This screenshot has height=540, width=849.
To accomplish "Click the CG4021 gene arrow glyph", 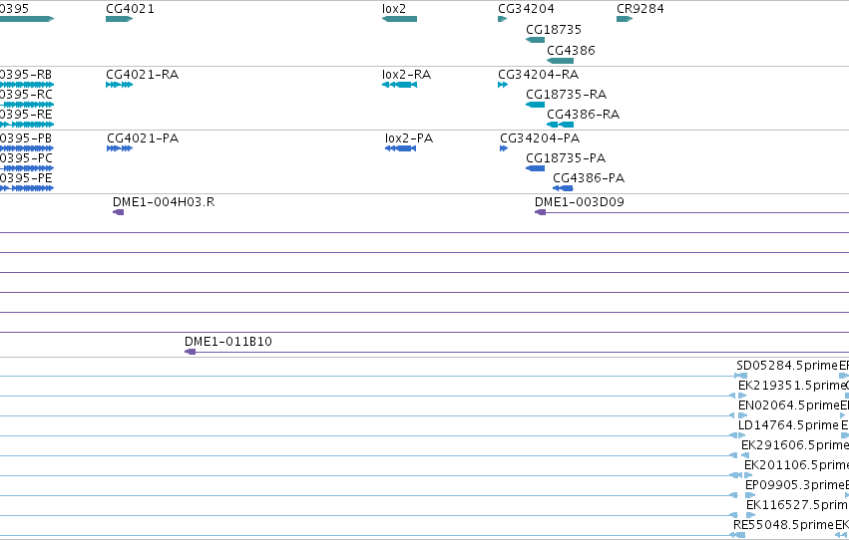I will coord(119,19).
